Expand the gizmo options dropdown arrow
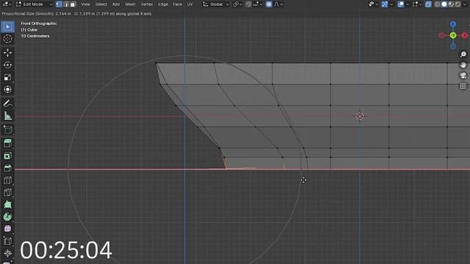The width and height of the screenshot is (470, 264). tap(391, 4)
